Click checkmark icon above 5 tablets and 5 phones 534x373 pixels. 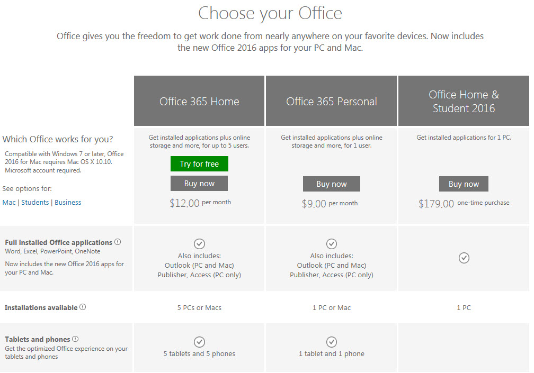point(199,342)
